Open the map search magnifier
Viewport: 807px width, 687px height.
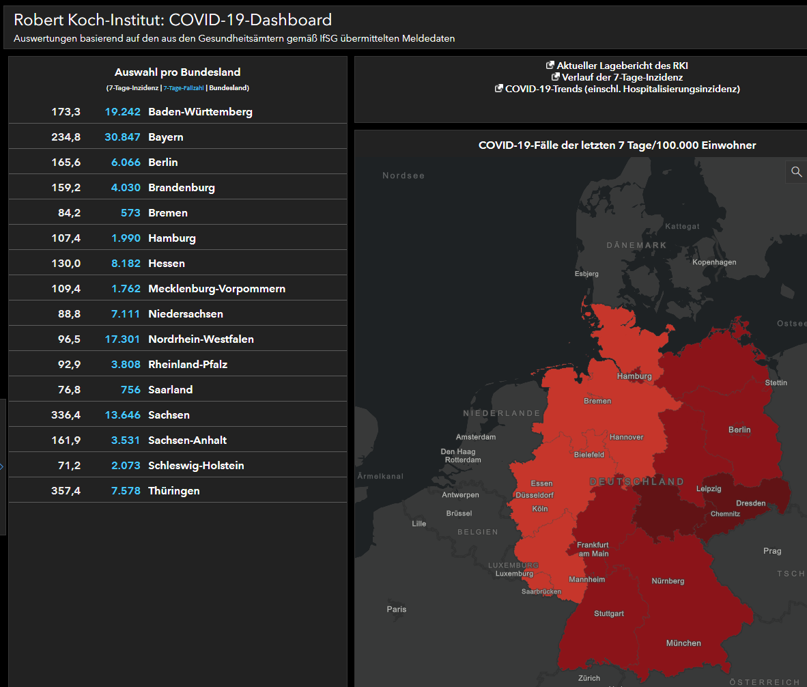pos(796,172)
